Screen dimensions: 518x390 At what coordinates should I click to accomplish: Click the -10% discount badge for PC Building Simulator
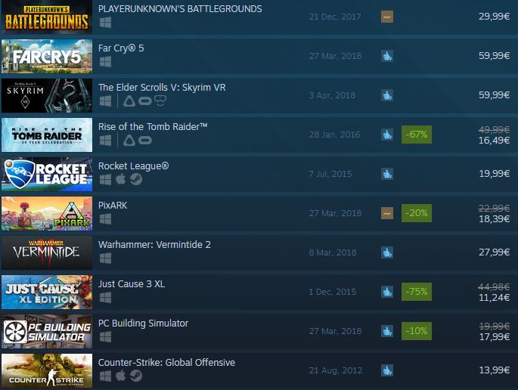[x=416, y=331]
